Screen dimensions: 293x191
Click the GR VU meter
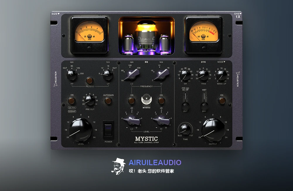[x=89, y=35]
